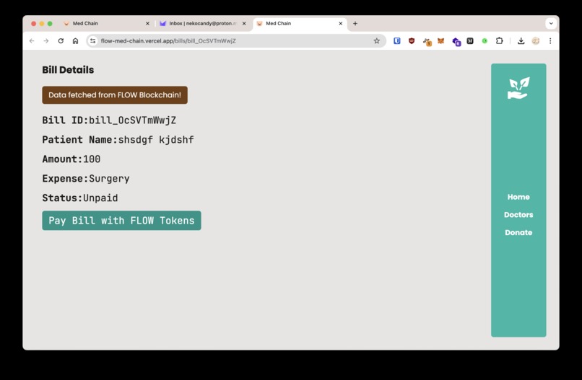This screenshot has width=582, height=380.
Task: Open a new tab with plus button
Action: (x=355, y=23)
